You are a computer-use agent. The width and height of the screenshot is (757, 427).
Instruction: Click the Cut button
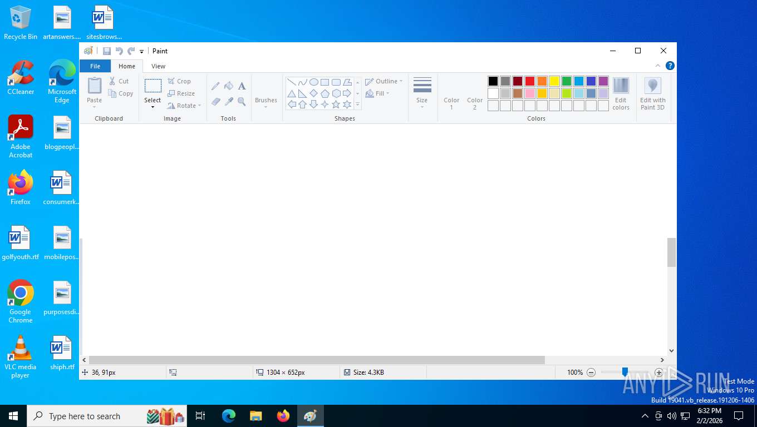[x=119, y=81]
